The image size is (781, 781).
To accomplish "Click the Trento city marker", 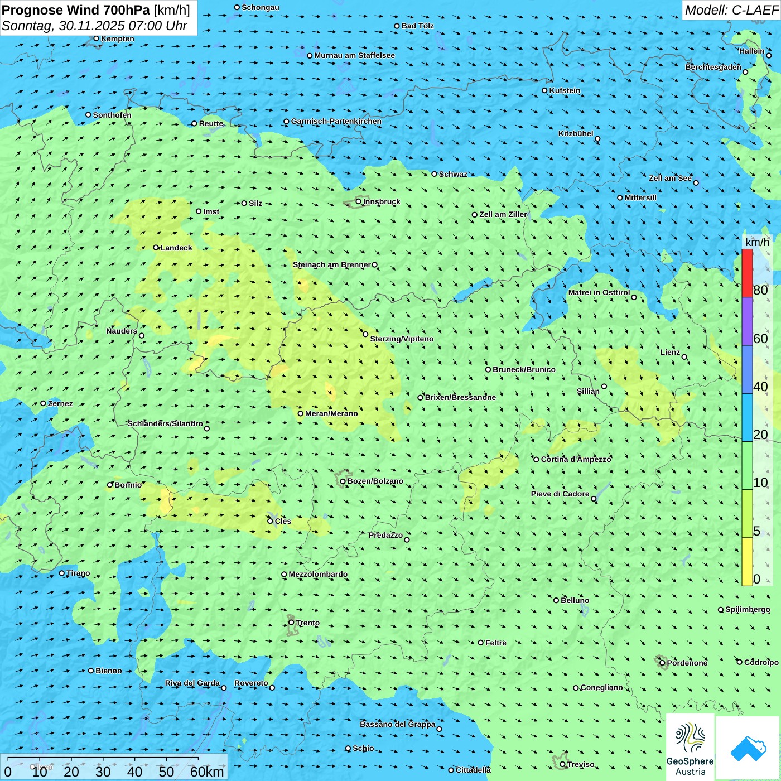I will point(291,623).
